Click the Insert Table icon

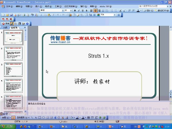(x=74, y=15)
